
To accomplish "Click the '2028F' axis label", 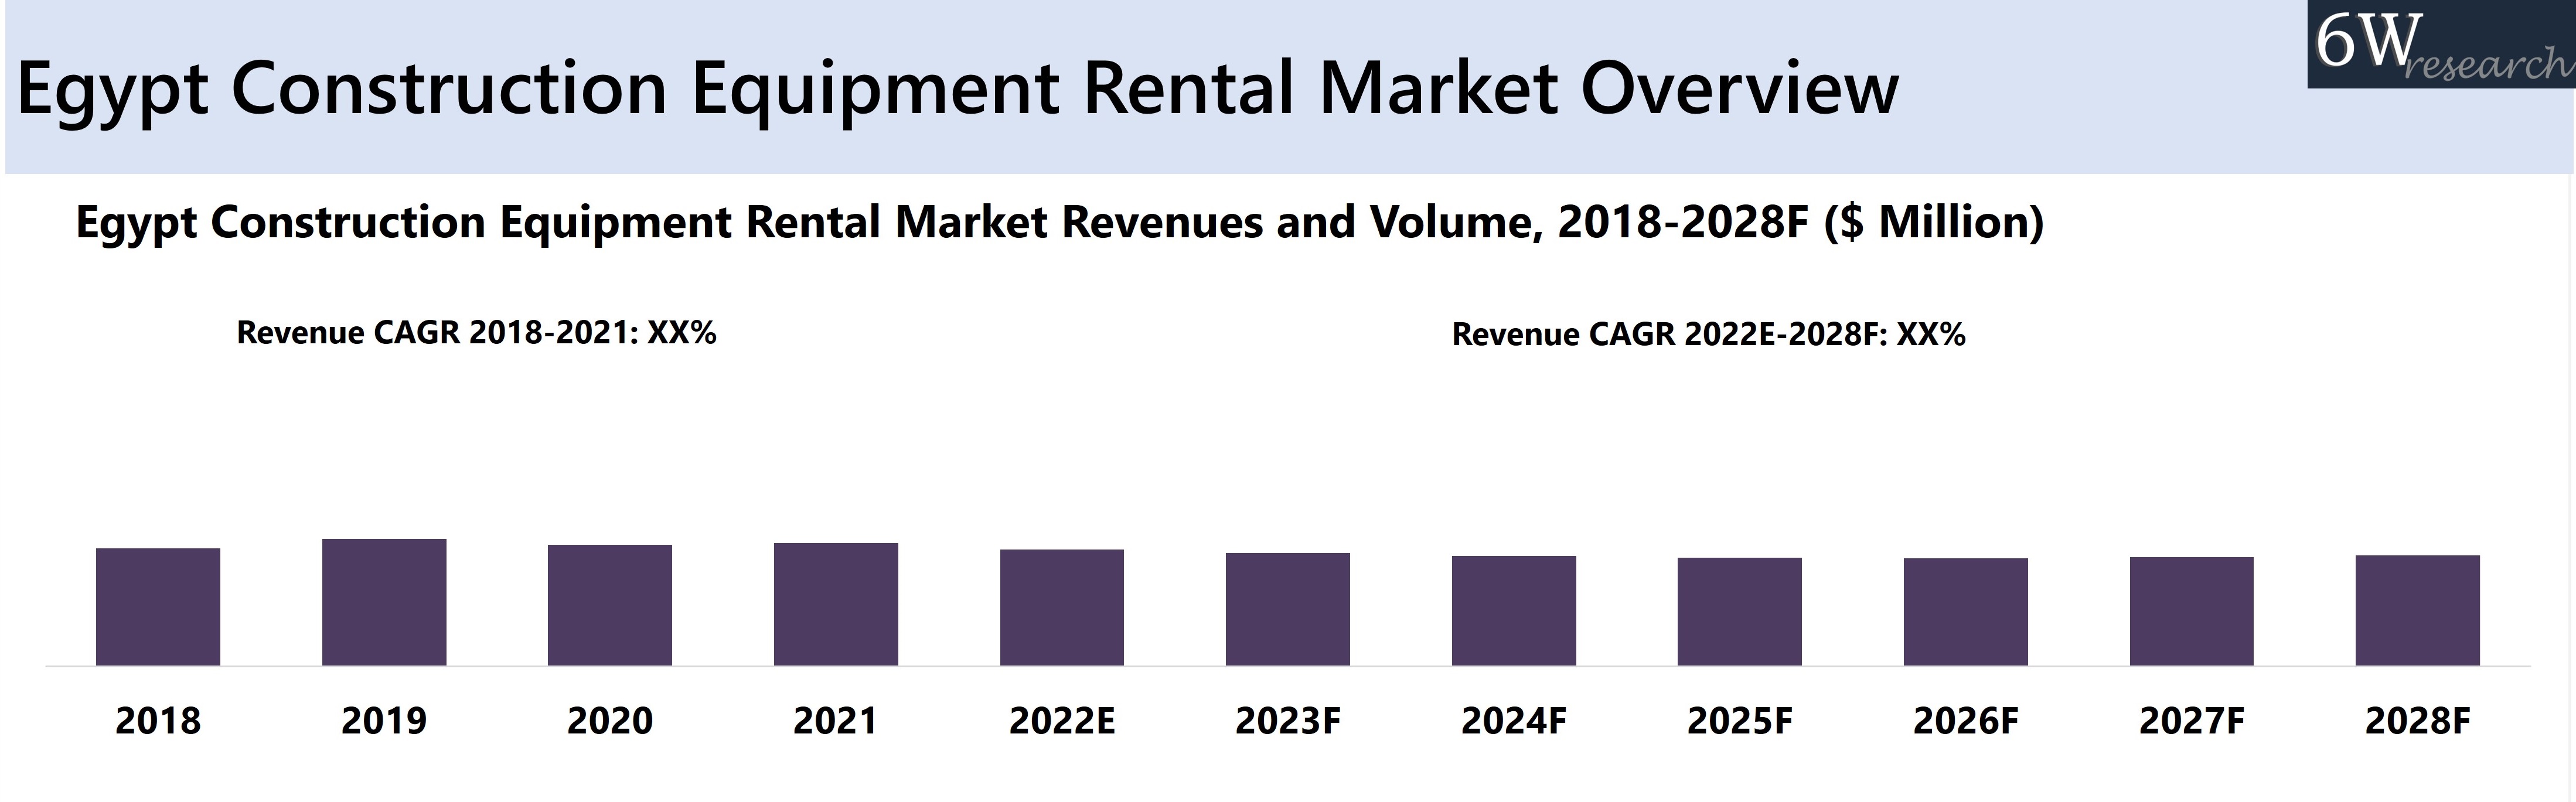I will point(2418,721).
